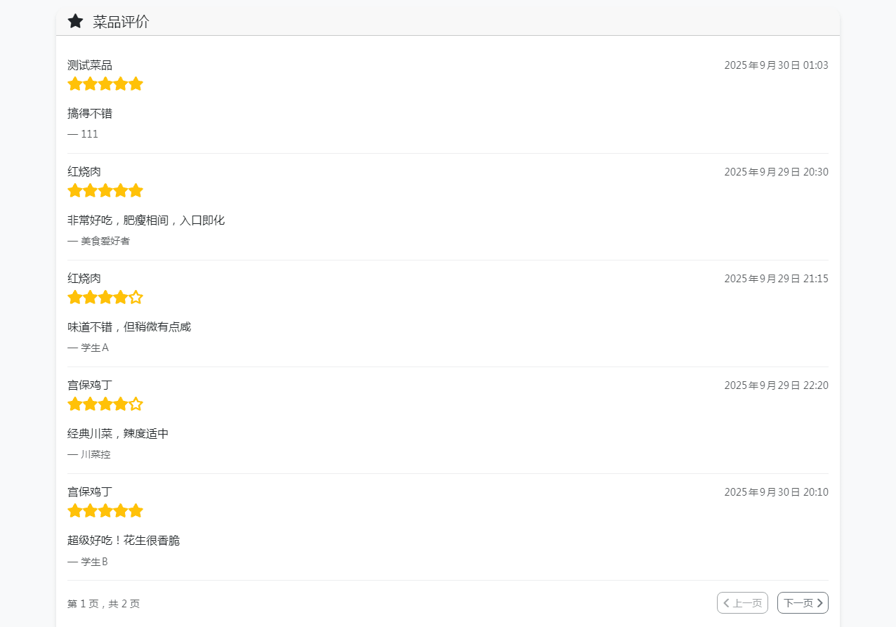896x627 pixels.
Task: Click reviewer name 学生A
Action: pyautogui.click(x=95, y=348)
